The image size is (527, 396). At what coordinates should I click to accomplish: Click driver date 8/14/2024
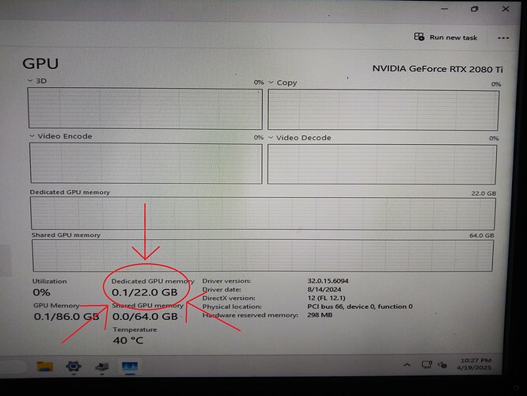(324, 289)
